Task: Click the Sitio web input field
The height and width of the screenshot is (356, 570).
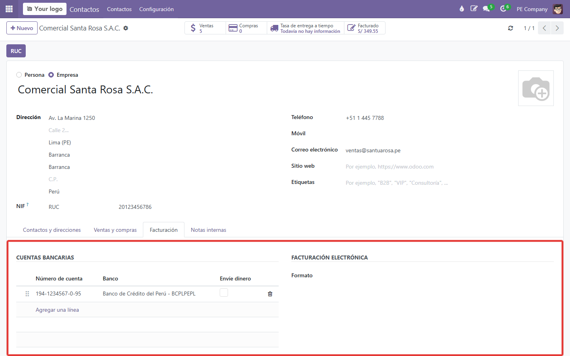Action: (449, 167)
